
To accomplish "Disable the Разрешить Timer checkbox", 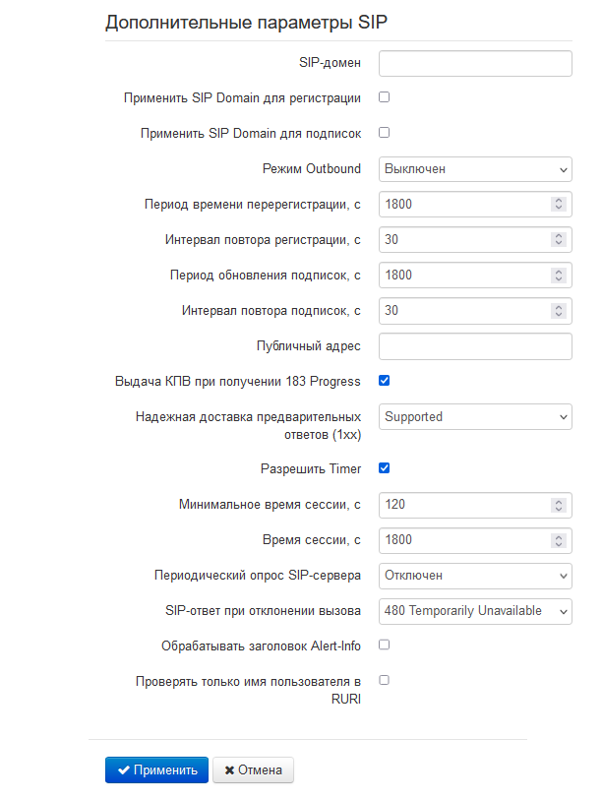I will (x=385, y=468).
